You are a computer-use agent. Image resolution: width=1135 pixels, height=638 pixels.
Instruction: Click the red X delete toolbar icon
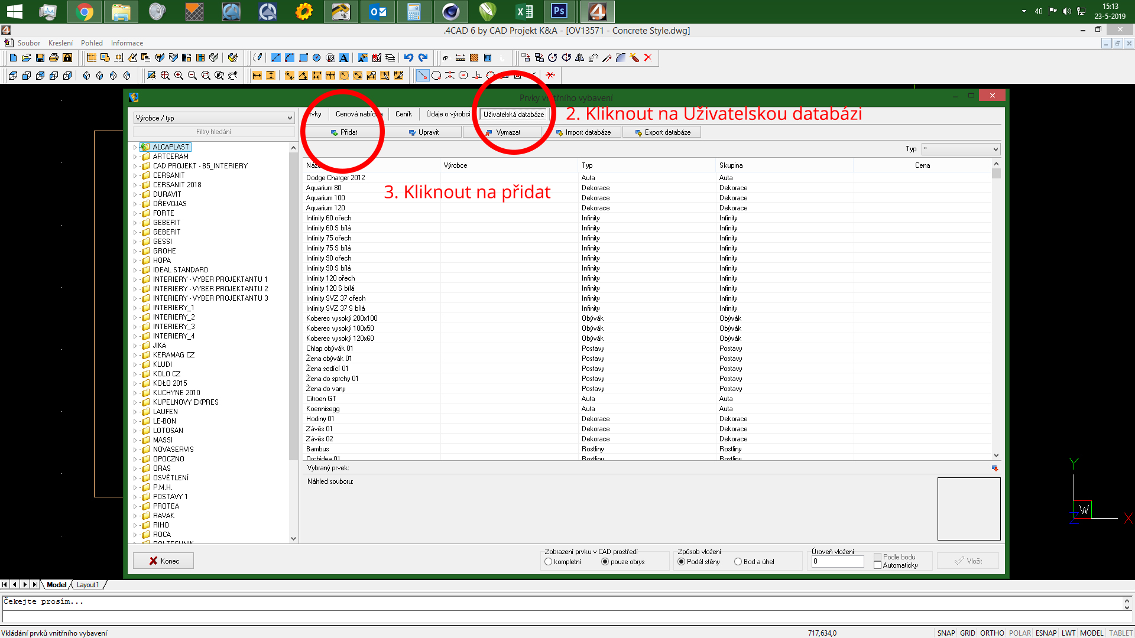648,58
